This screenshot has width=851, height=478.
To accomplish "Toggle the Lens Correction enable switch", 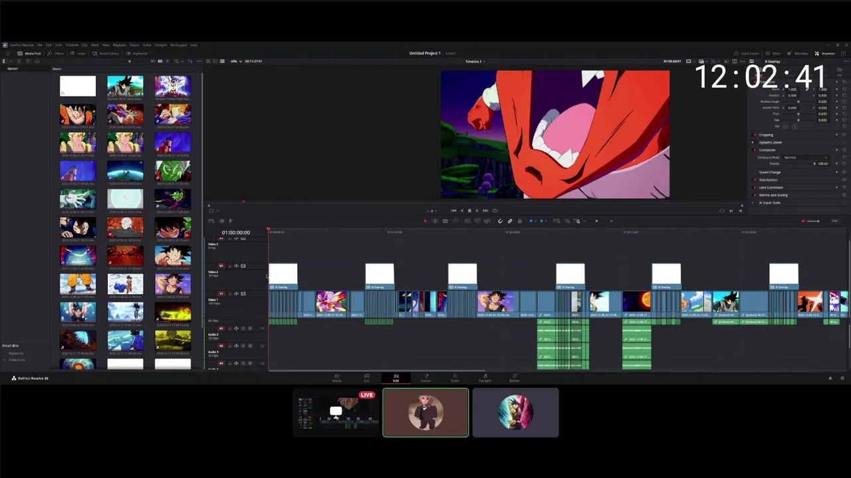I will click(755, 187).
